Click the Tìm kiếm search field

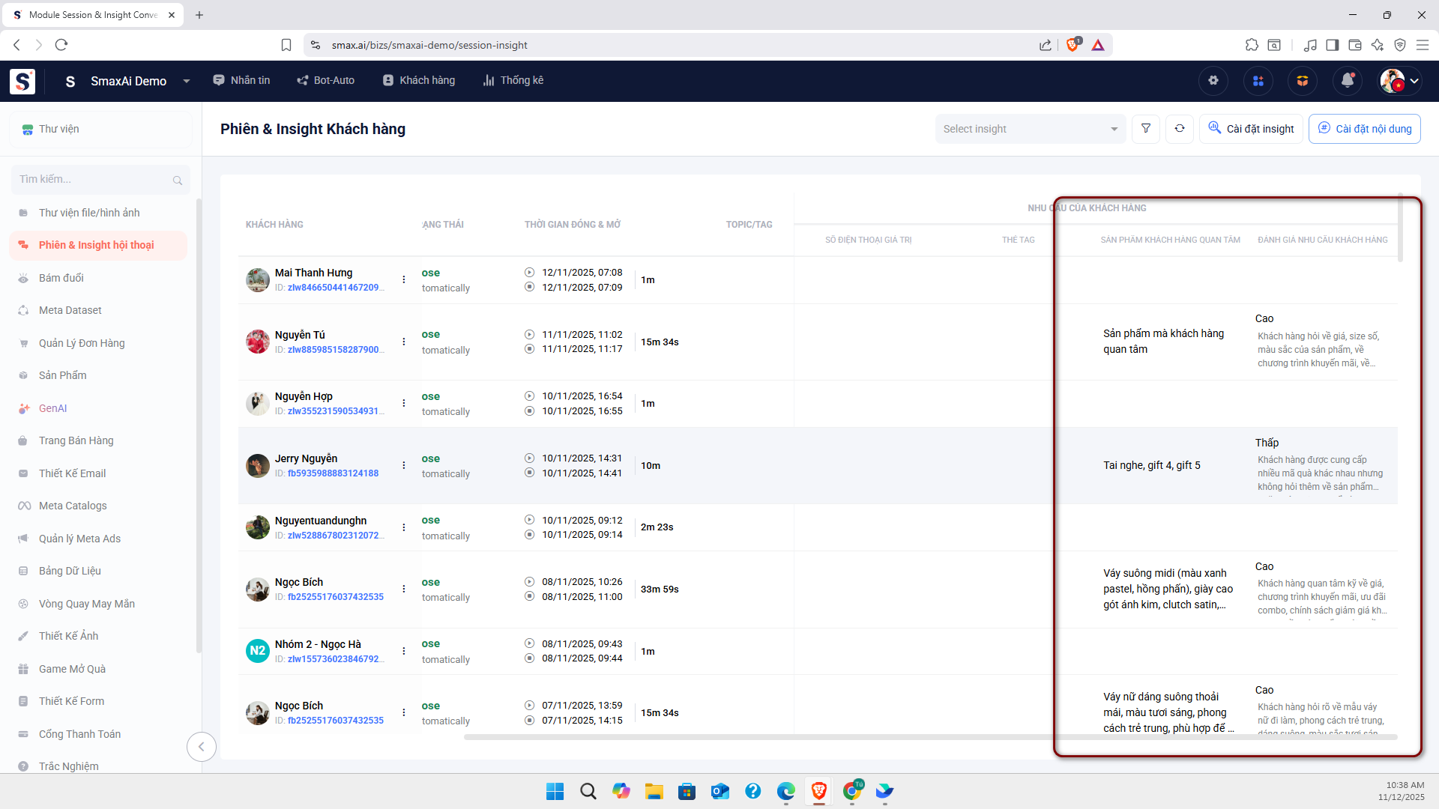coord(94,179)
